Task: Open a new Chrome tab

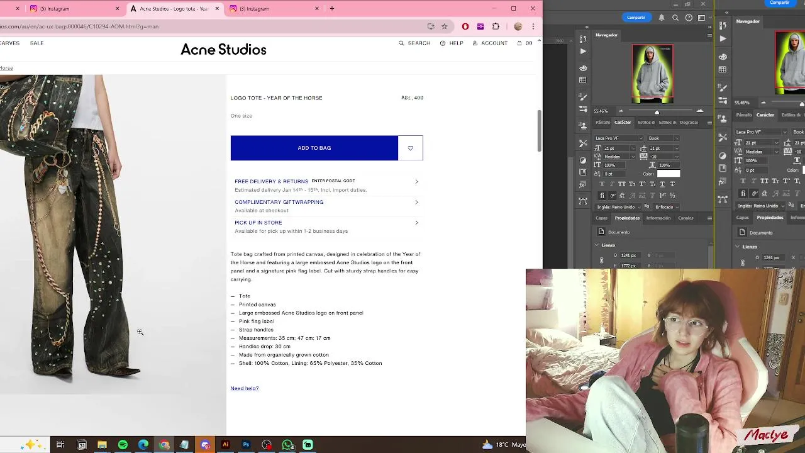Action: [x=332, y=9]
